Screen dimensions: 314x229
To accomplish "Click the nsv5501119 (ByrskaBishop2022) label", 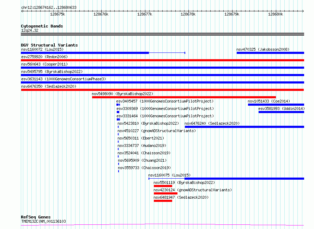I will coord(184,182).
